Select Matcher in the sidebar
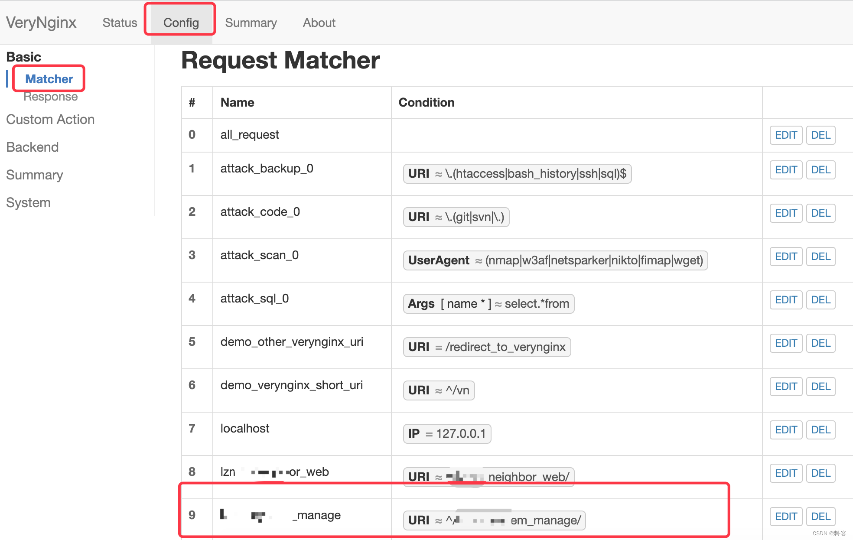 coord(49,79)
